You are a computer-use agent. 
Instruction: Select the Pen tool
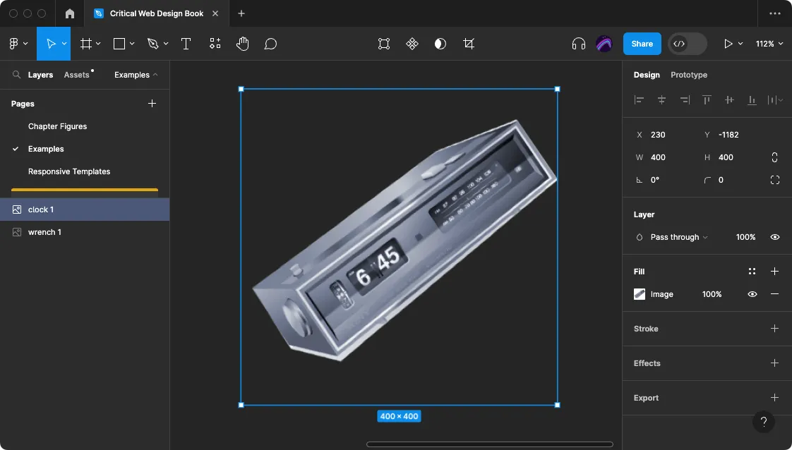(152, 44)
